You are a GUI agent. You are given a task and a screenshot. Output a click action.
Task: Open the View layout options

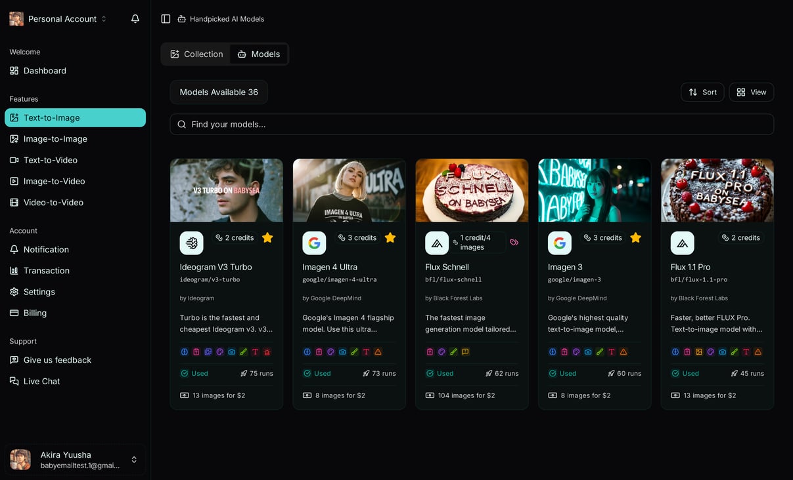[752, 92]
